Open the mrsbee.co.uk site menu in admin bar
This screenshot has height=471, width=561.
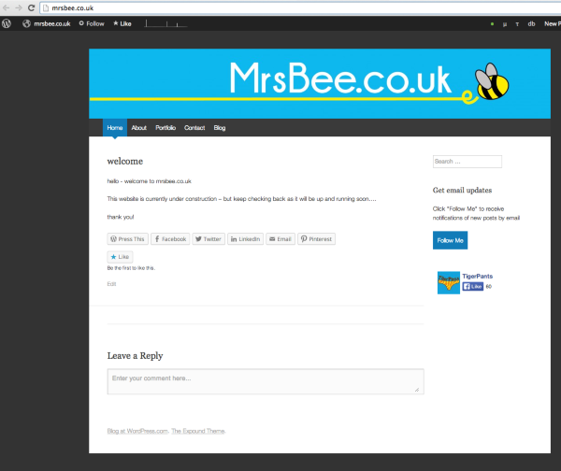47,23
